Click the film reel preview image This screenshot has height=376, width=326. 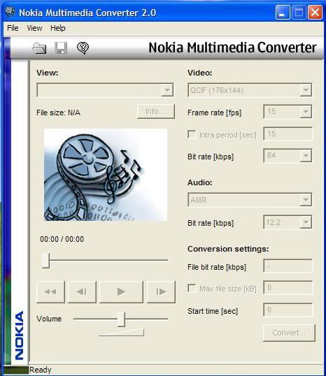(106, 175)
